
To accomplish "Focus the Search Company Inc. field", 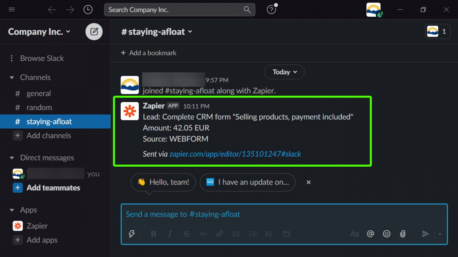I will (x=180, y=10).
